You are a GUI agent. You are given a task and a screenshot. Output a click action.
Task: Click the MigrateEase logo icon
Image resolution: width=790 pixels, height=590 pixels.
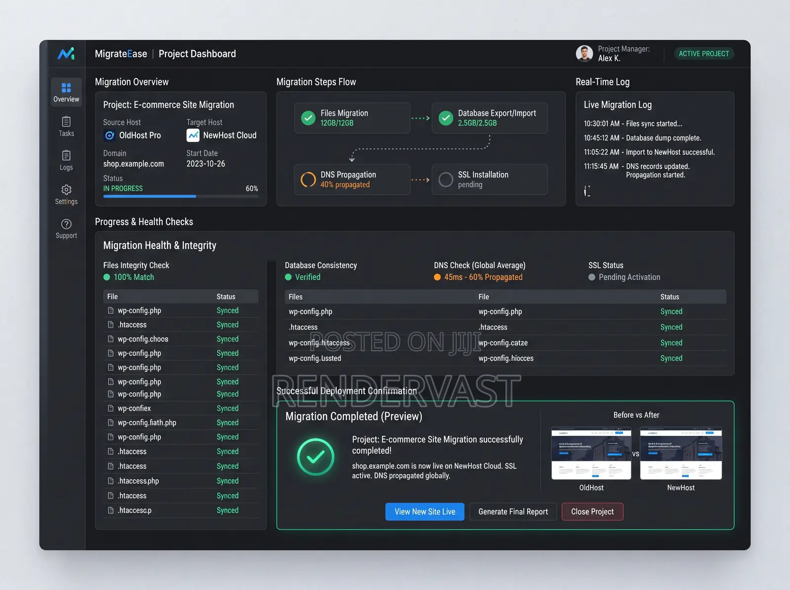click(x=66, y=53)
